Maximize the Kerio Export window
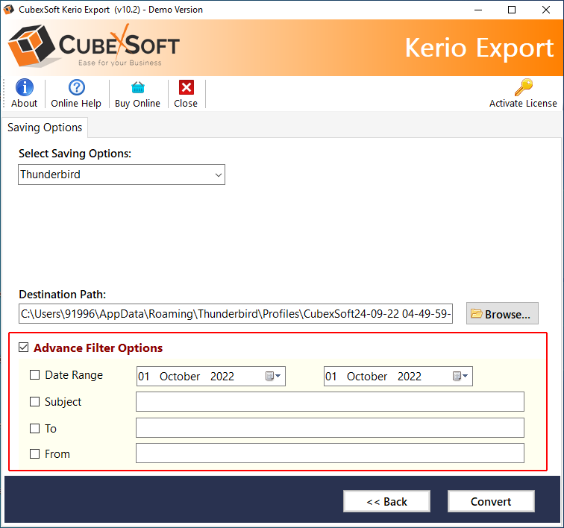 pos(512,10)
